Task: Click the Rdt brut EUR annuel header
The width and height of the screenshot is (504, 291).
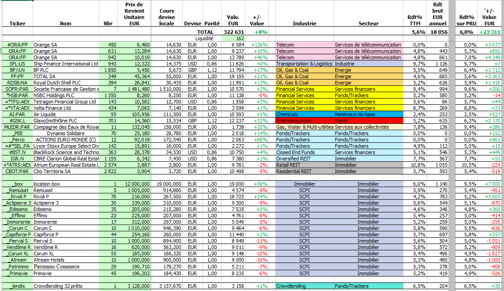Action: tap(438, 14)
